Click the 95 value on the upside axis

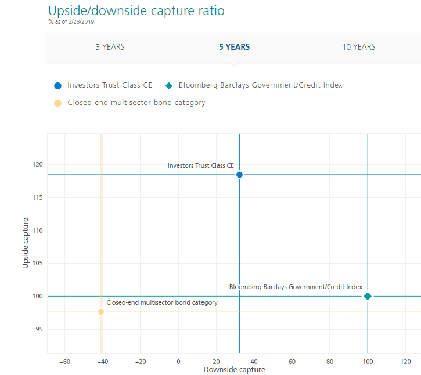(x=39, y=329)
